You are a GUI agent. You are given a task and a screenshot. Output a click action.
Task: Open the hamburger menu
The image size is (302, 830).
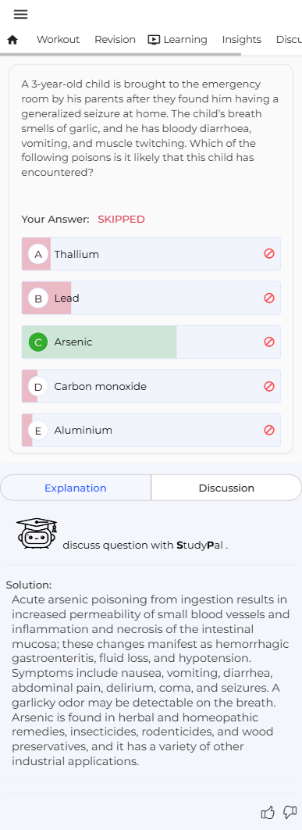(x=20, y=14)
